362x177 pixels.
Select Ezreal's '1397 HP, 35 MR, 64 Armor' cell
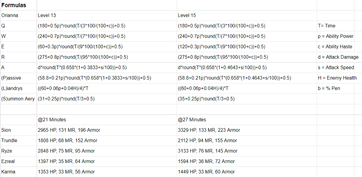(x=106, y=161)
